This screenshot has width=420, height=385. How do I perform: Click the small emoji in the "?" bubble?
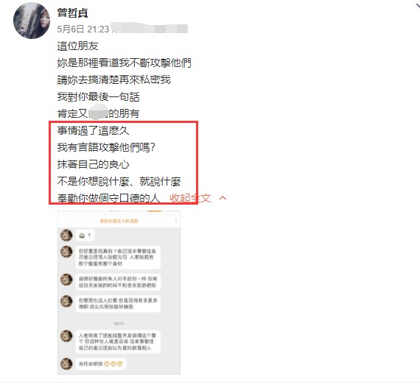[82, 236]
